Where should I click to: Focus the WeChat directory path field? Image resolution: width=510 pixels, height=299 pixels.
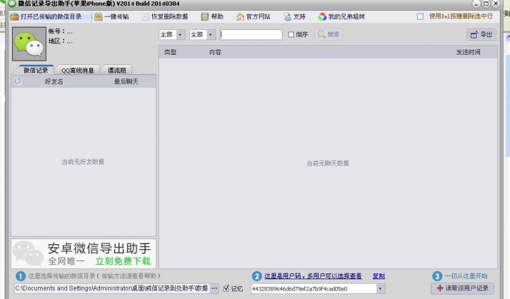point(112,288)
